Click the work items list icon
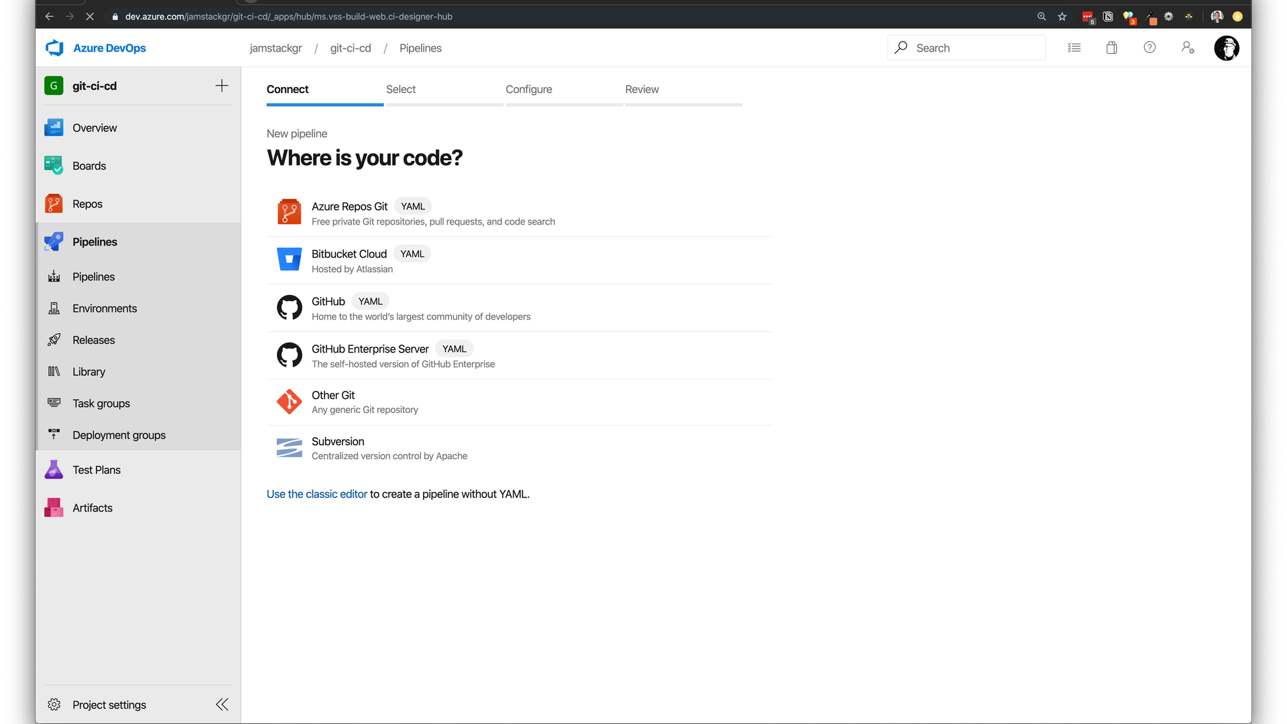 pyautogui.click(x=1074, y=48)
